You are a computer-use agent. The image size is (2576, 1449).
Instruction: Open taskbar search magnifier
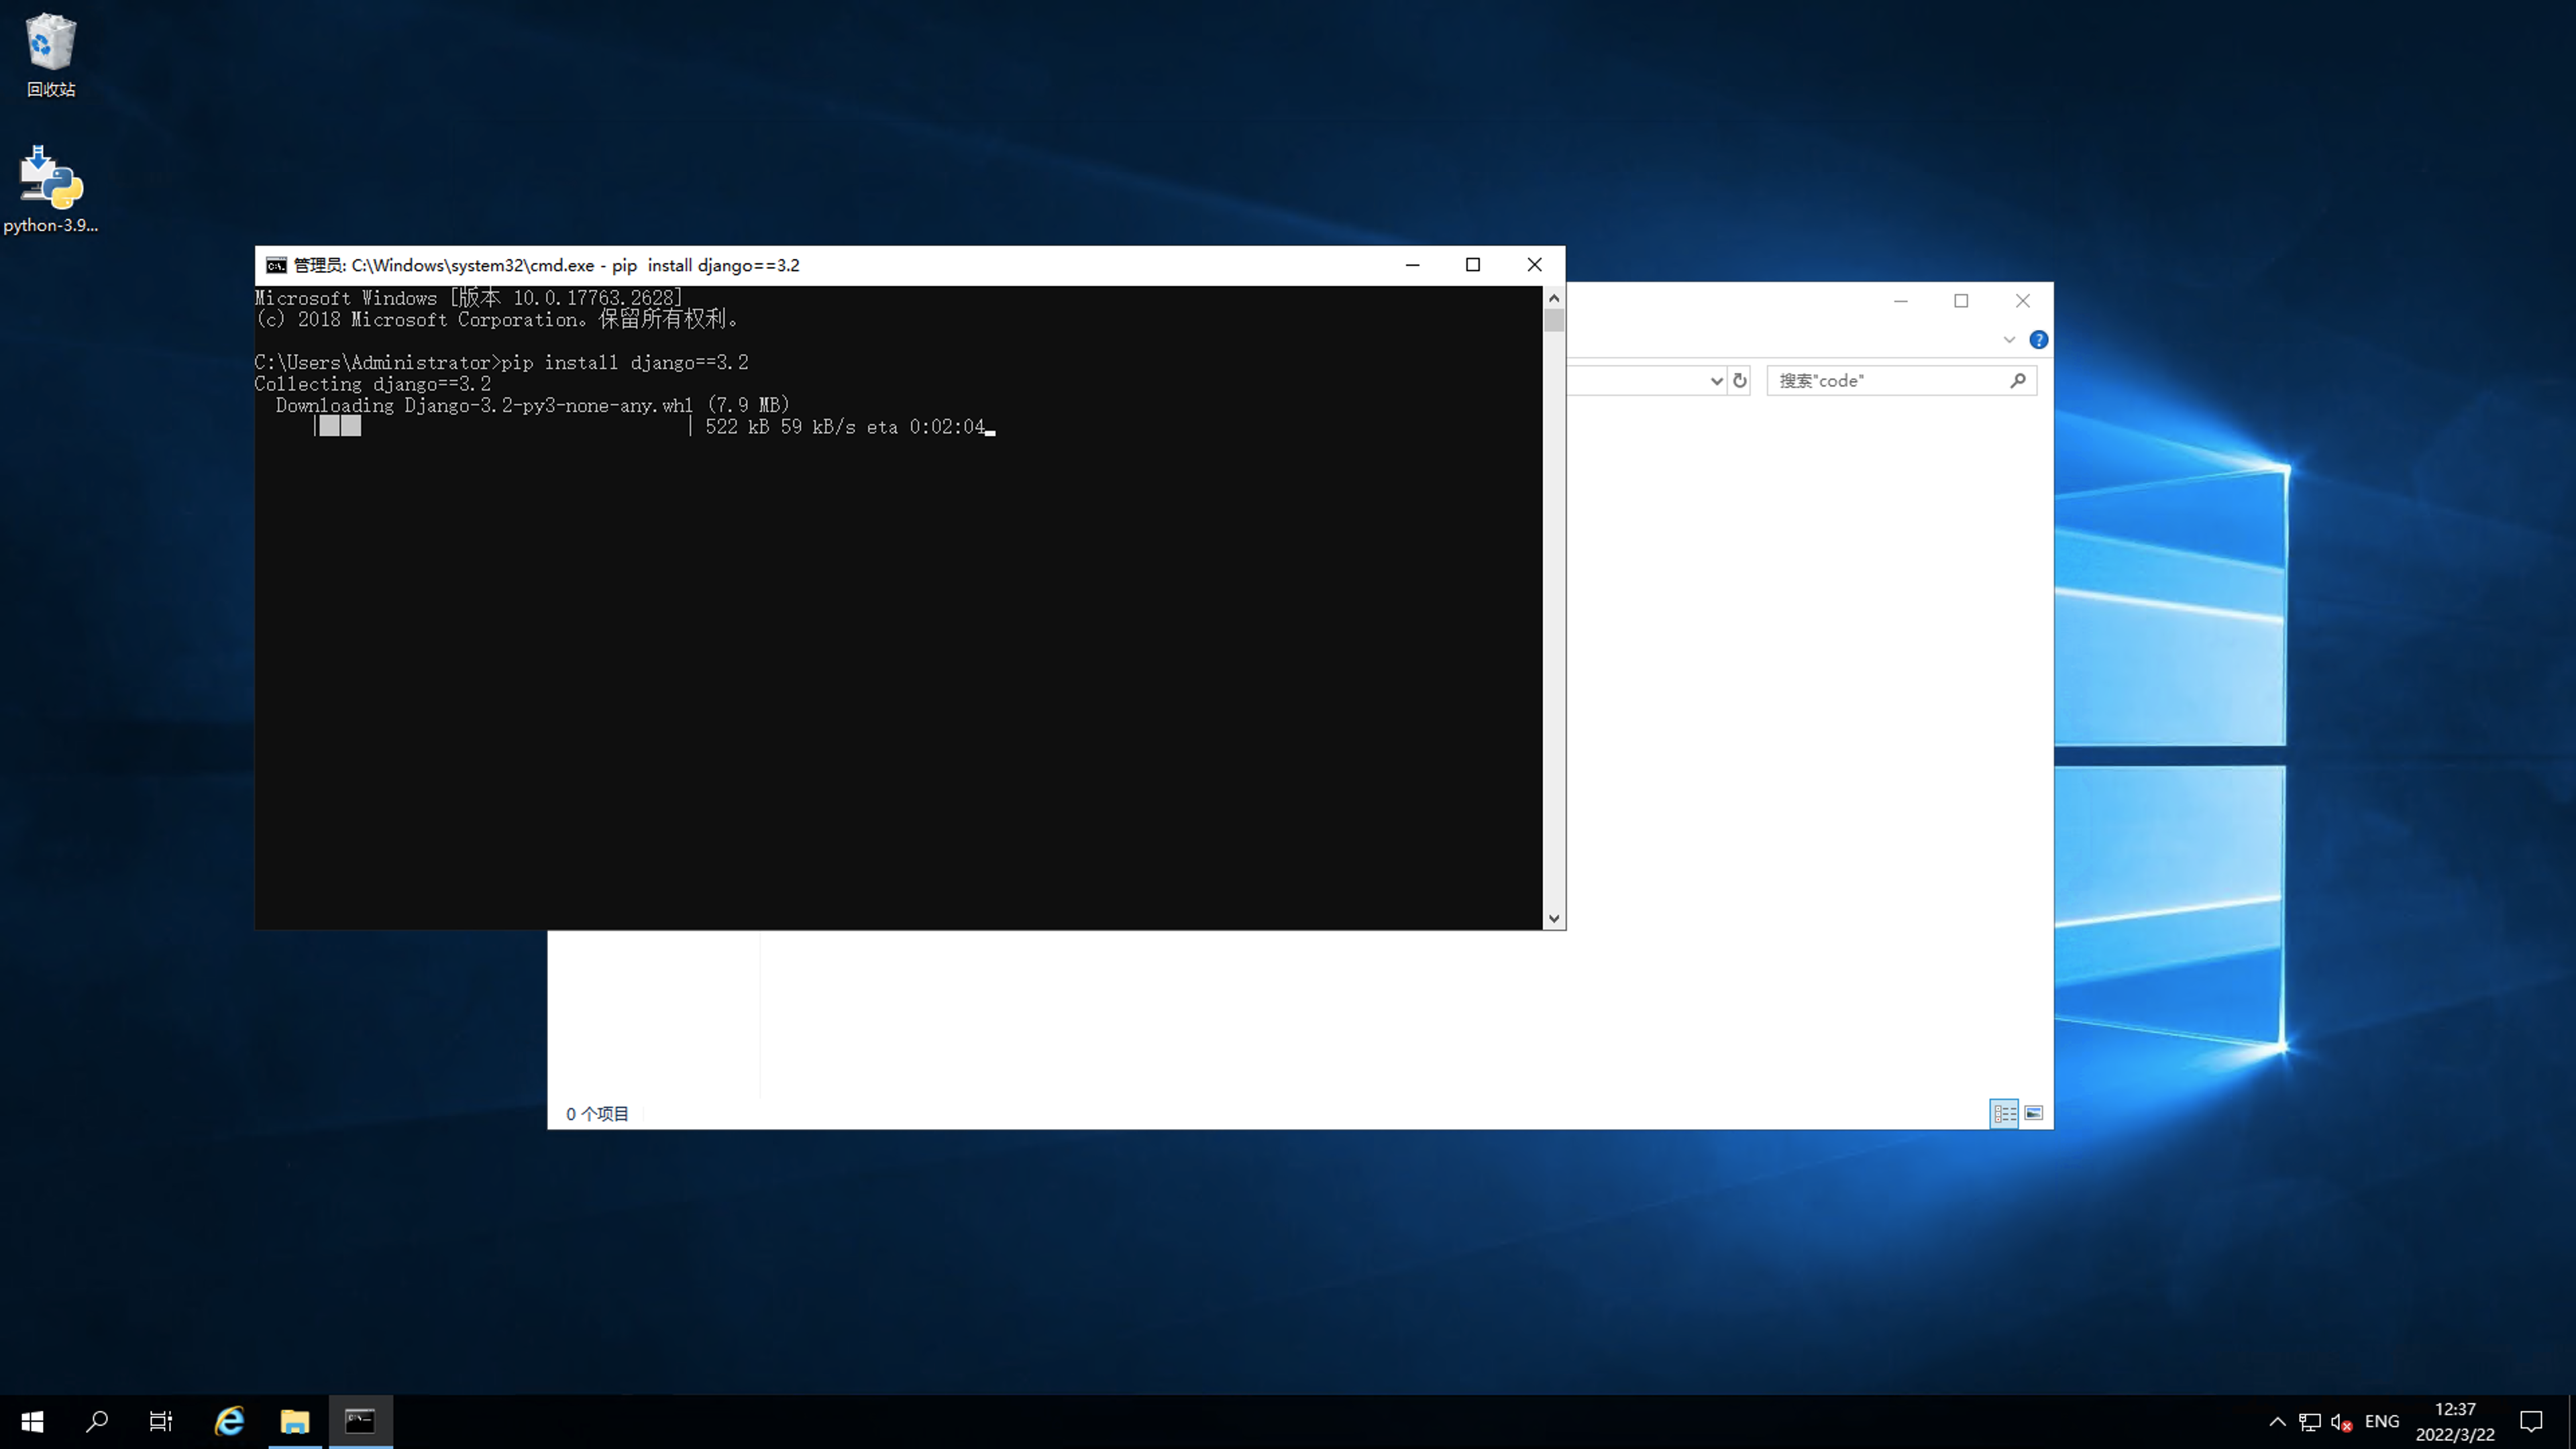coord(97,1421)
